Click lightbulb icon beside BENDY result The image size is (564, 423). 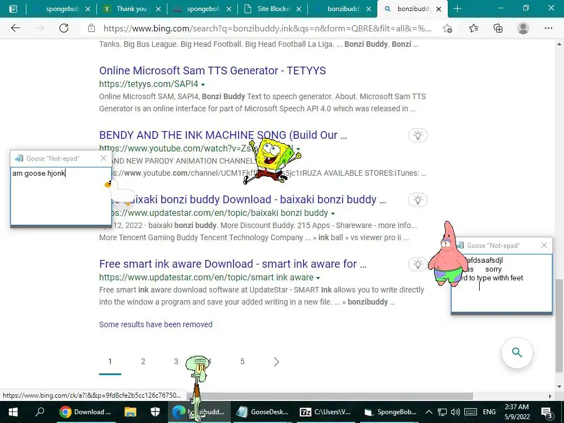coord(417,135)
